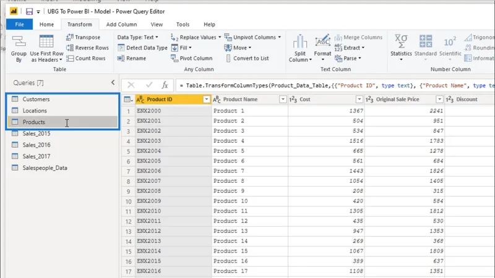
Task: Select the Products query
Action: [62, 122]
